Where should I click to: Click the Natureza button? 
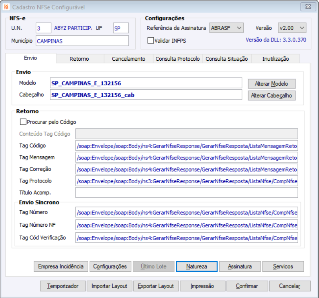tap(197, 266)
